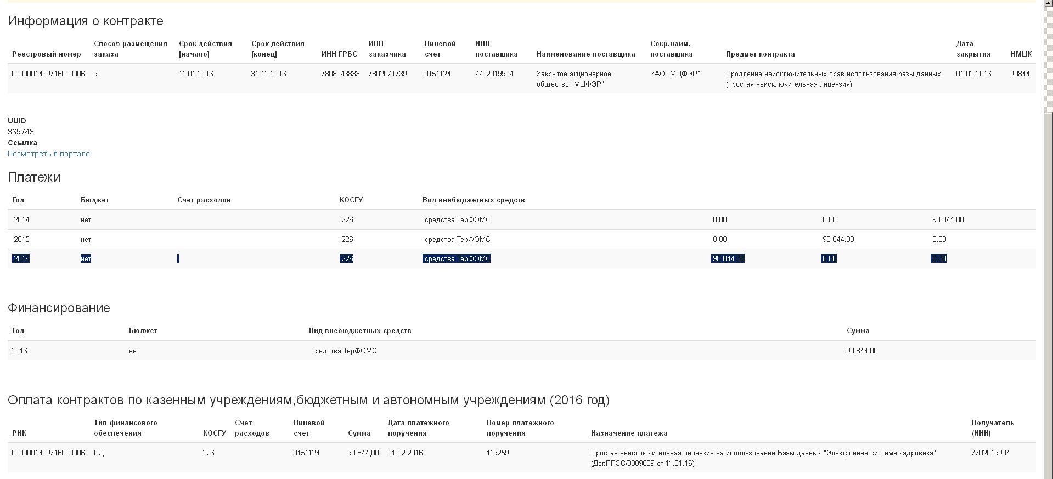Click registry number 0000001409716000006 in contract info
The height and width of the screenshot is (479, 1053).
click(x=48, y=74)
